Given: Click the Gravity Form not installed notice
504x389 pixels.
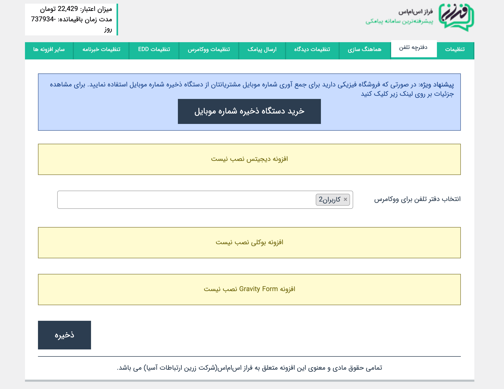Looking at the screenshot, I should pos(249,290).
